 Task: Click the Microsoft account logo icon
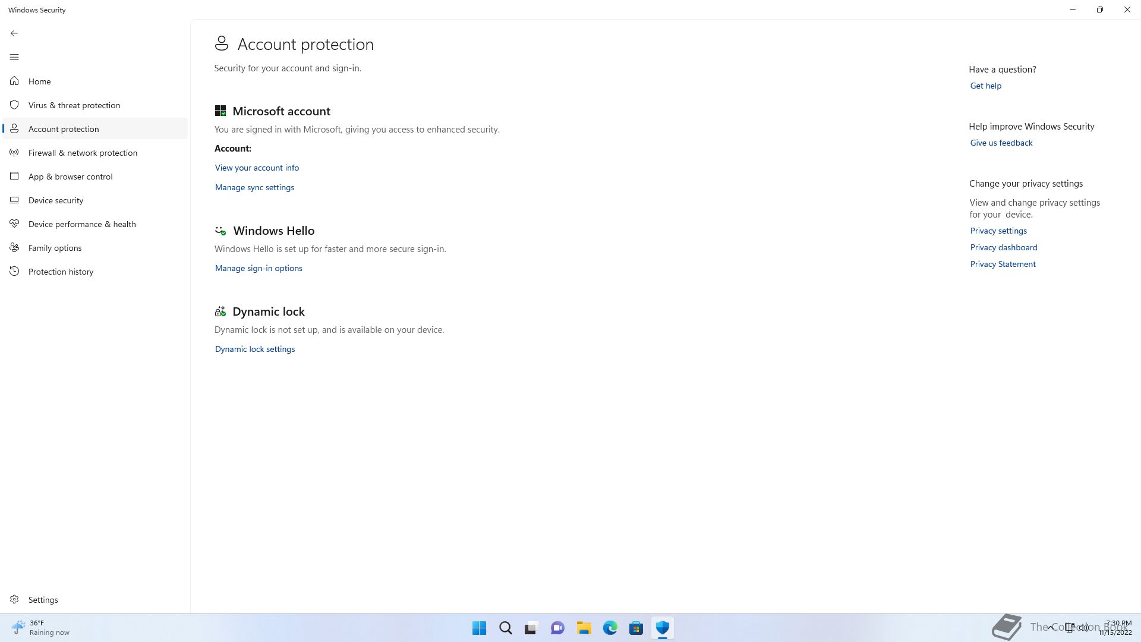[220, 111]
